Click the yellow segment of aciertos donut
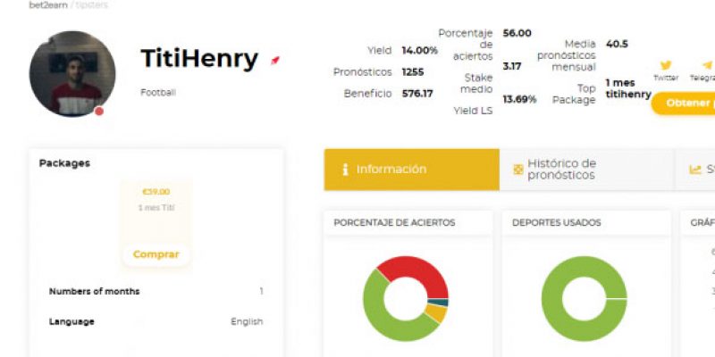The height and width of the screenshot is (357, 715). point(435,314)
